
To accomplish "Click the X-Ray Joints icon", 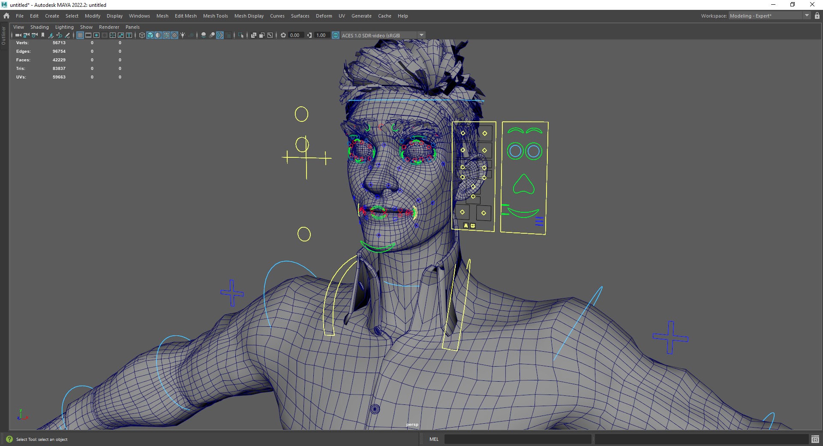I will click(x=270, y=35).
